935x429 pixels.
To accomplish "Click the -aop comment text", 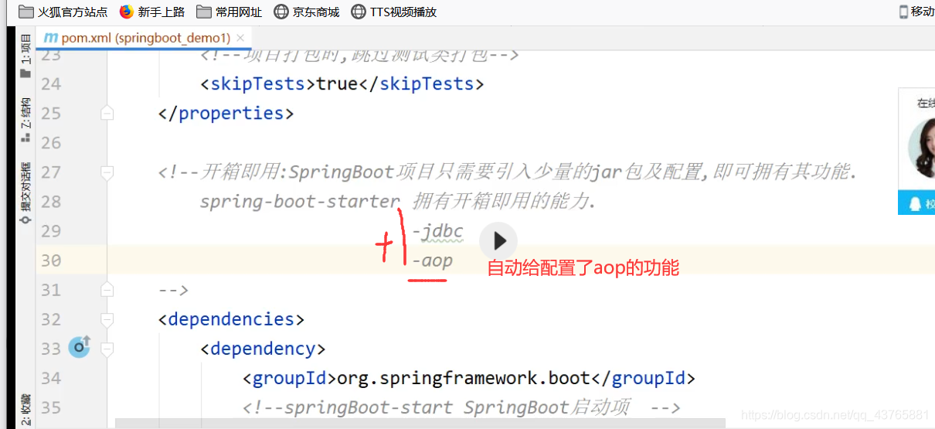I will coord(432,260).
